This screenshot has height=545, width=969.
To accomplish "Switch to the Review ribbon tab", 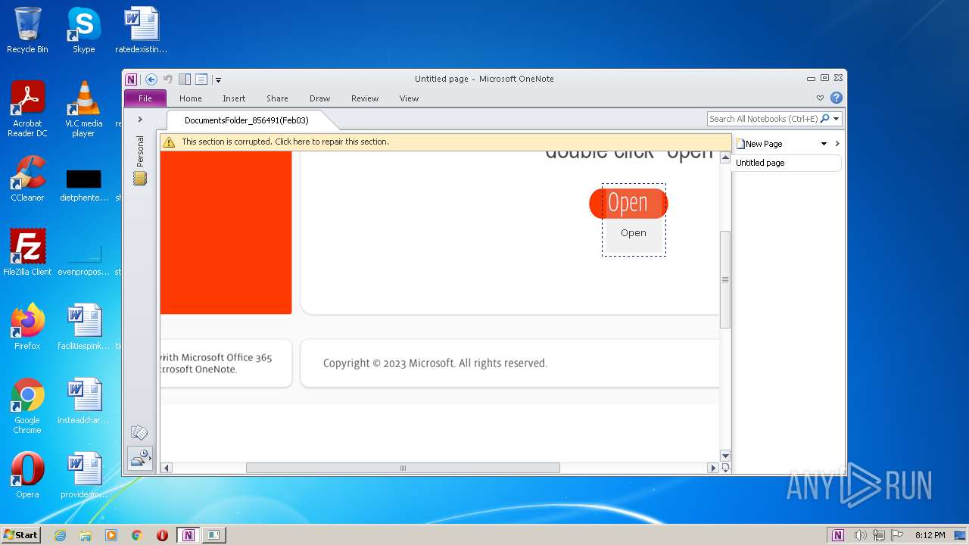I will click(365, 98).
